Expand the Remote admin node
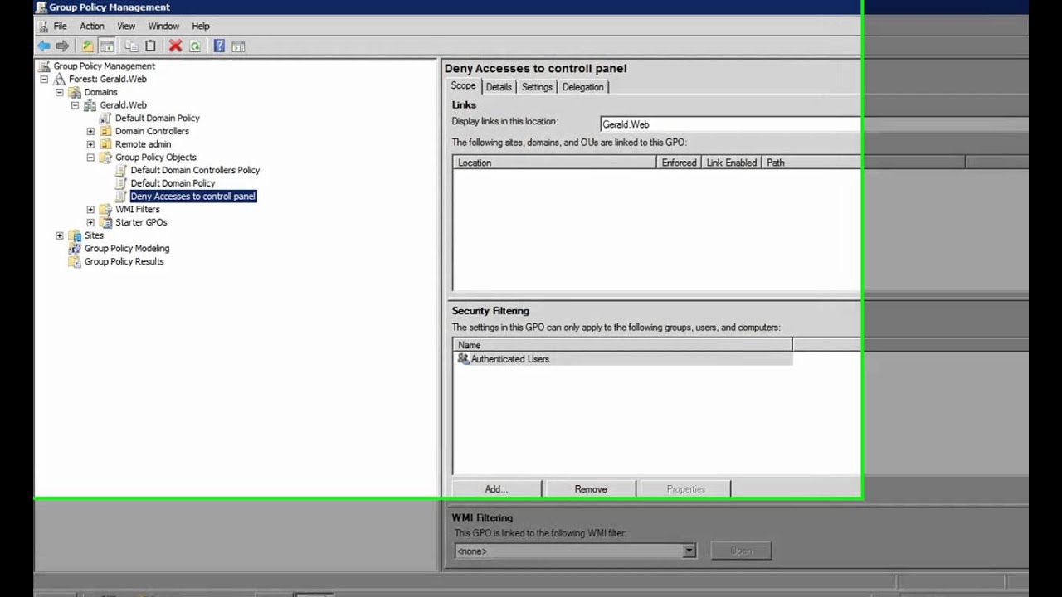The width and height of the screenshot is (1062, 597). pyautogui.click(x=90, y=144)
